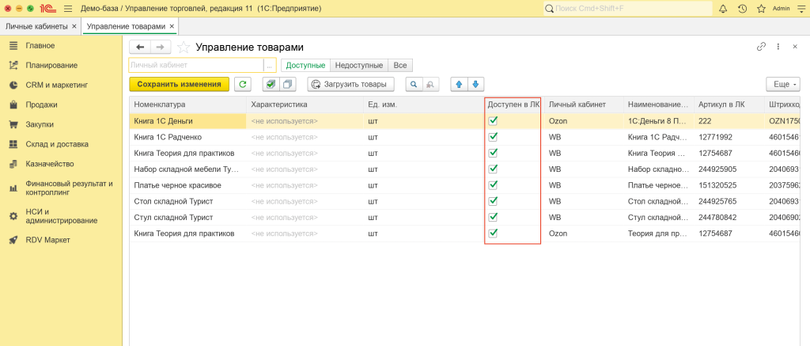Add the Управление товарами form to favorites
The width and height of the screenshot is (810, 346).
pyautogui.click(x=184, y=47)
